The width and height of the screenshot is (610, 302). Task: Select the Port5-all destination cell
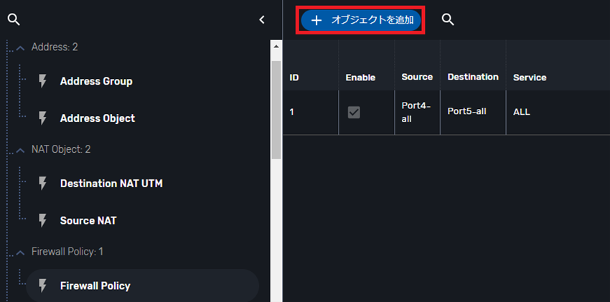coord(466,111)
